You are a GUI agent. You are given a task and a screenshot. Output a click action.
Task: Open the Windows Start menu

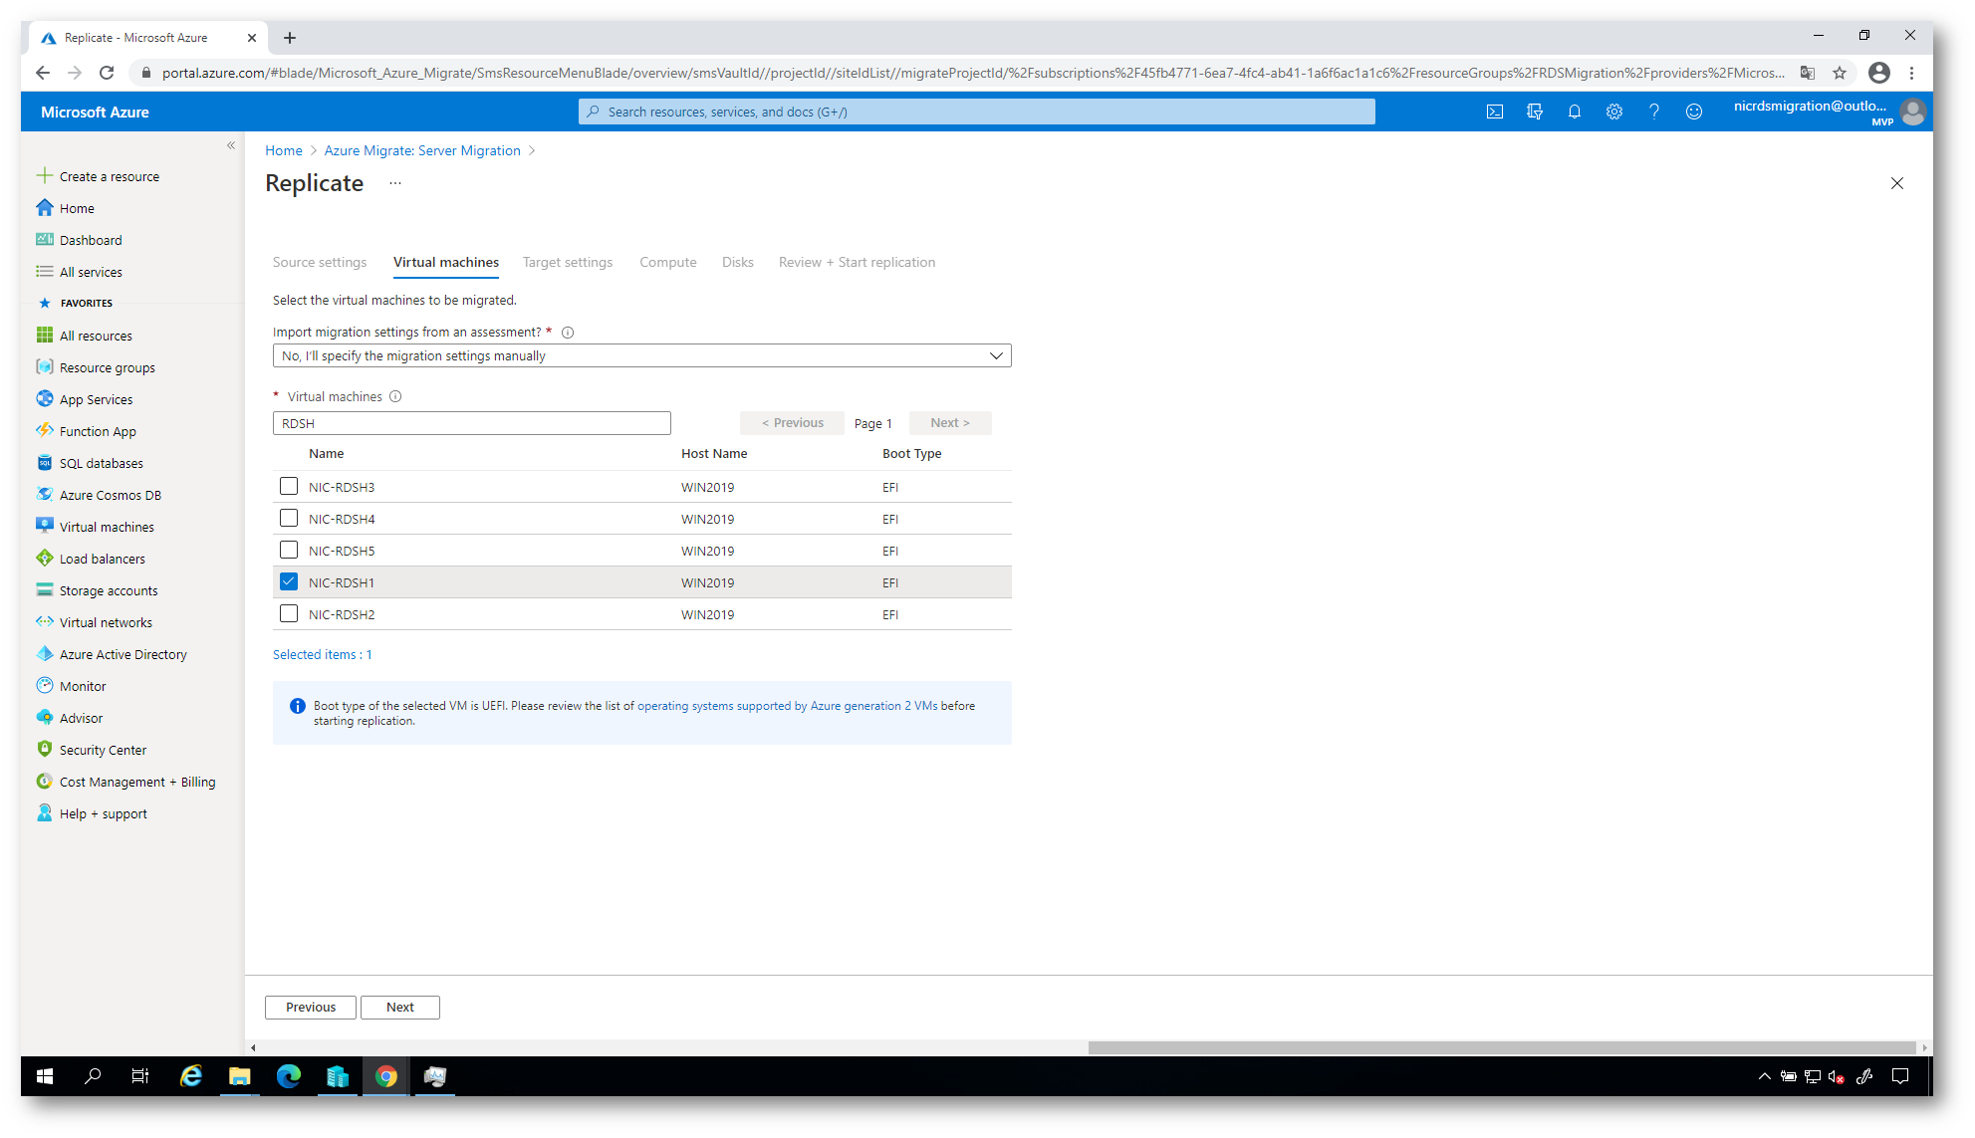(x=45, y=1075)
